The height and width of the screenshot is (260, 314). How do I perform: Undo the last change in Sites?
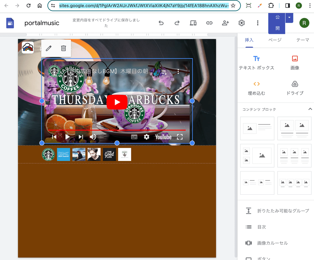[161, 23]
